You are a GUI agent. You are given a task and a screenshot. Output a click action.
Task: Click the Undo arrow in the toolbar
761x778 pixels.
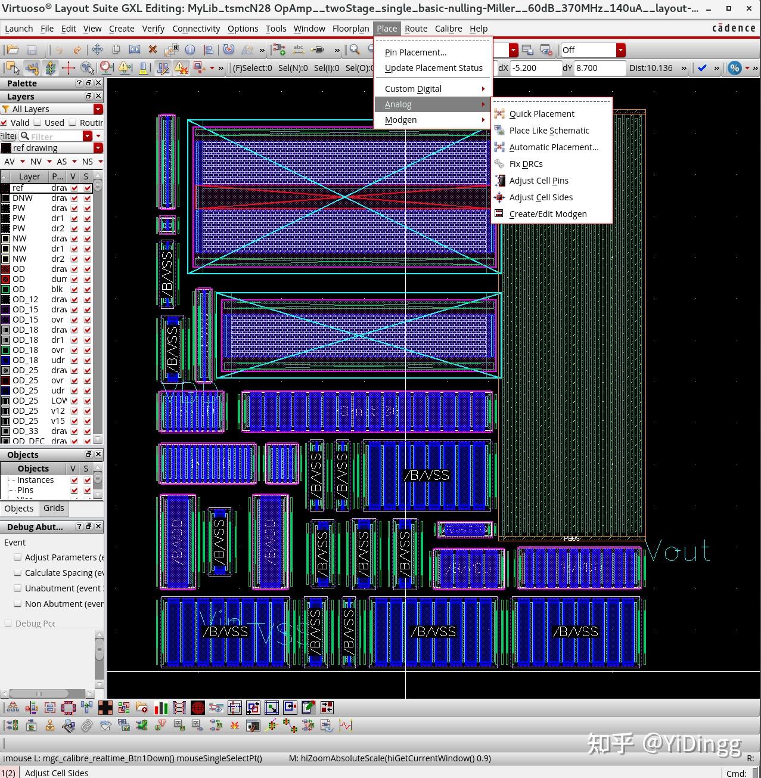click(59, 49)
